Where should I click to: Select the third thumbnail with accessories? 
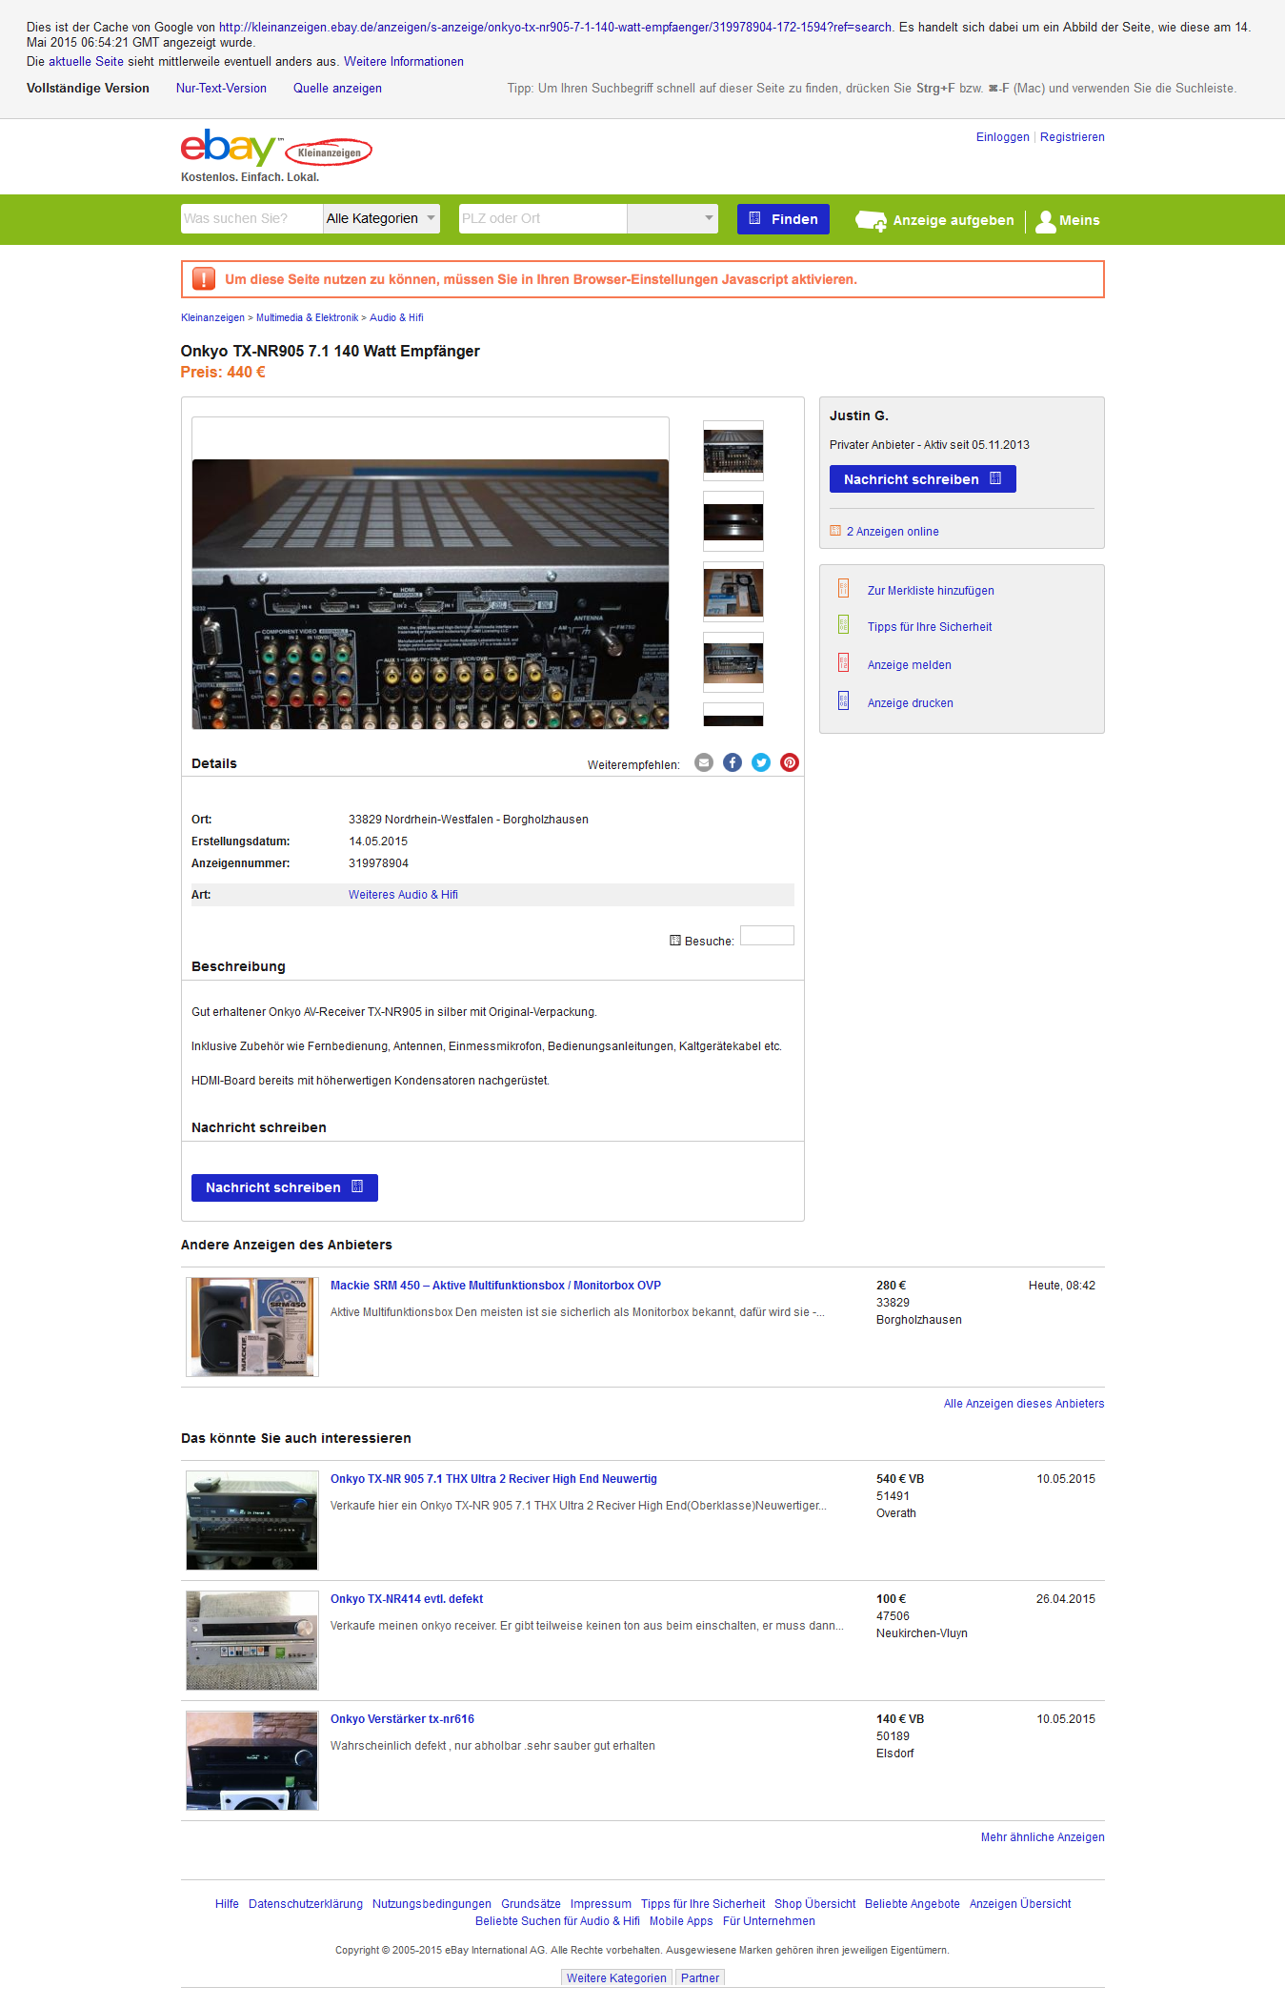tap(733, 592)
